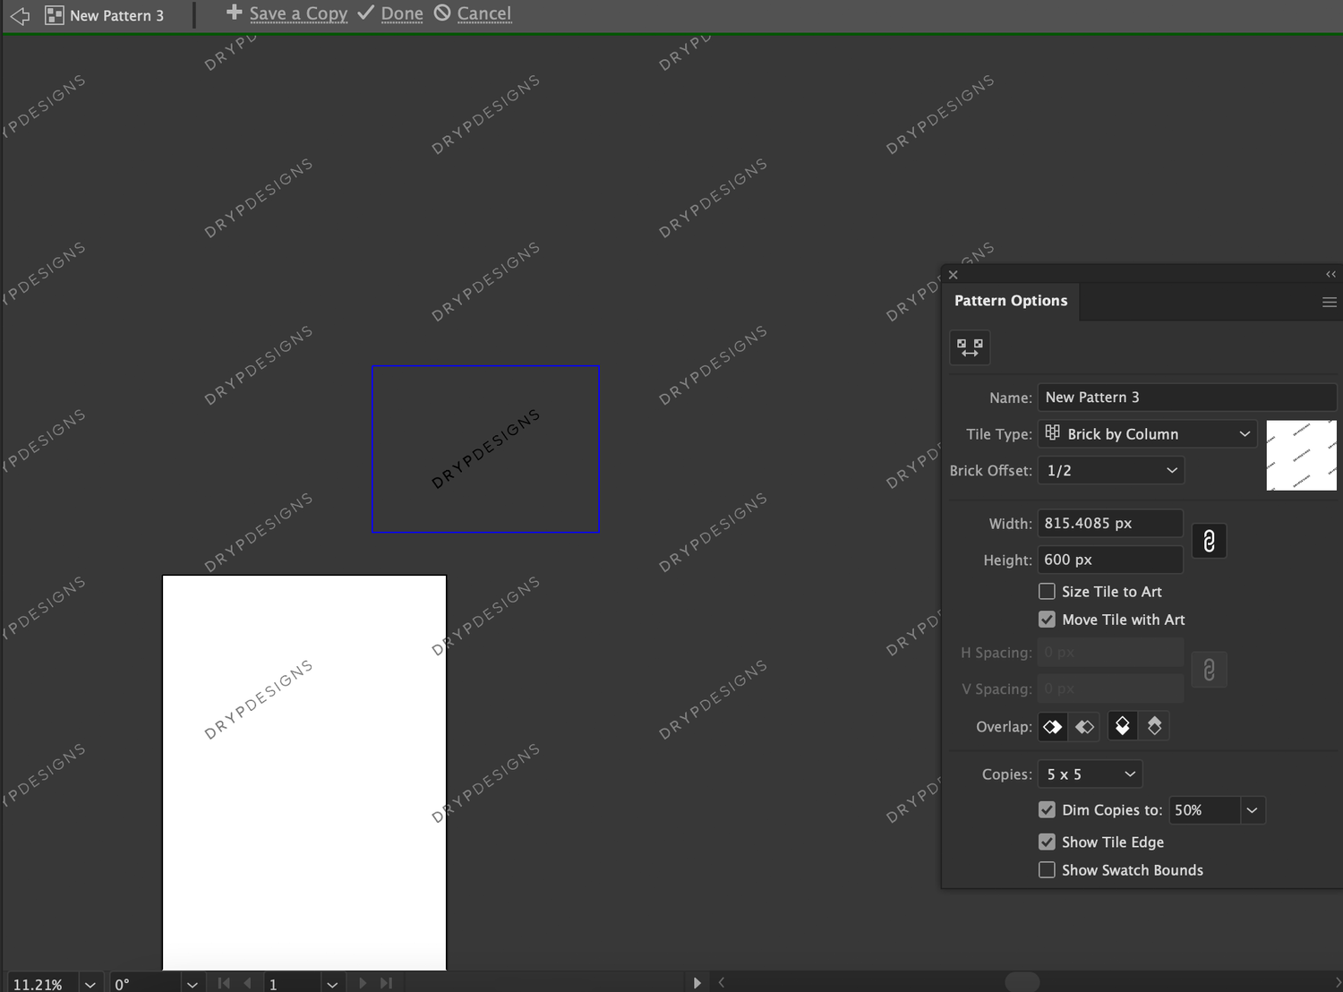Enable Size Tile to Art
The width and height of the screenshot is (1343, 992).
point(1046,591)
